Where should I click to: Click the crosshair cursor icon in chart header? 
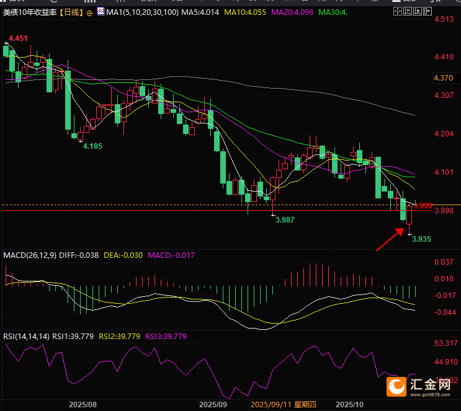(398, 11)
